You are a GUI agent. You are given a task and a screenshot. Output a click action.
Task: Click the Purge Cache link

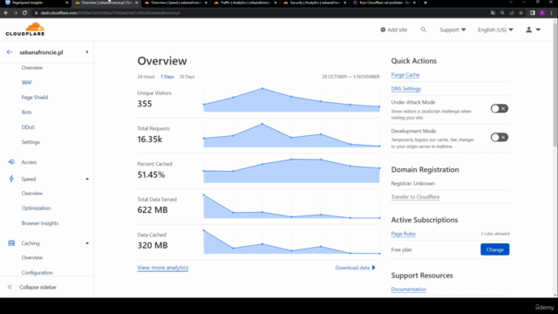click(405, 75)
